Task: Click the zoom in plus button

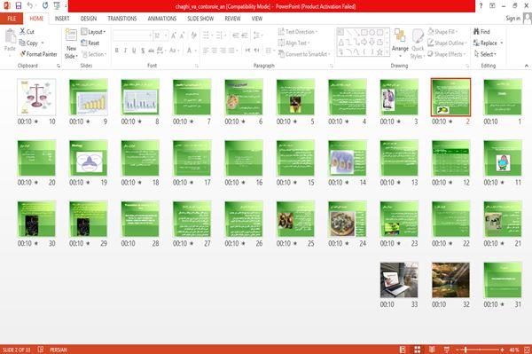Action: [x=502, y=350]
